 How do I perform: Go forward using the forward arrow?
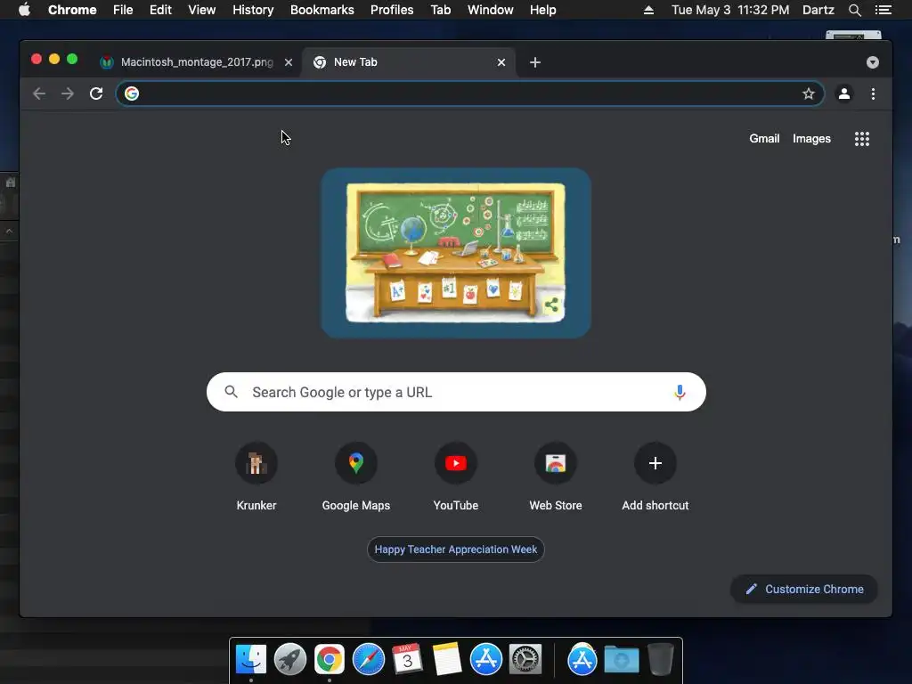68,94
